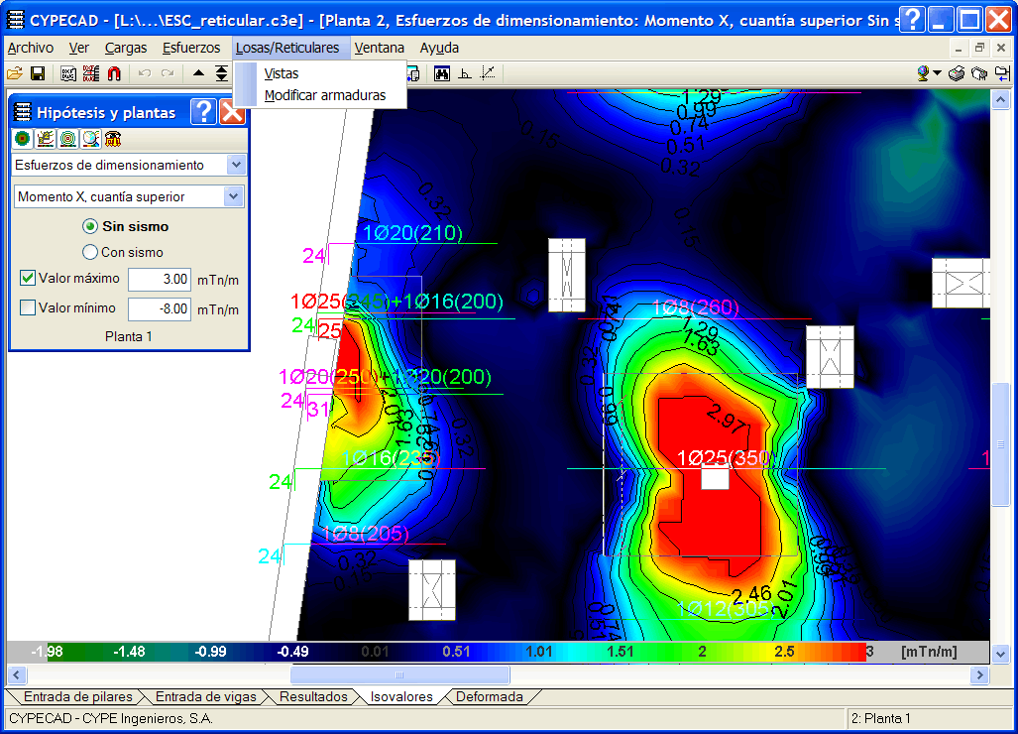The width and height of the screenshot is (1018, 734).
Task: Click the telephone icon in Hipótesis panel
Action: tap(113, 139)
